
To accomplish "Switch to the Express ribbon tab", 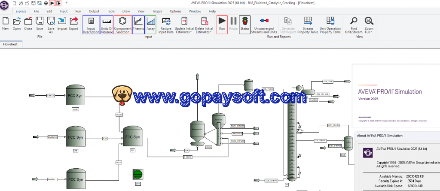I will coord(21,11).
